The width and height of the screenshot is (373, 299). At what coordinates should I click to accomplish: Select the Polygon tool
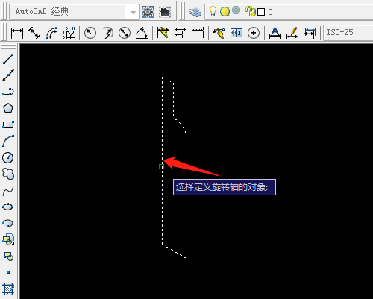click(x=8, y=108)
